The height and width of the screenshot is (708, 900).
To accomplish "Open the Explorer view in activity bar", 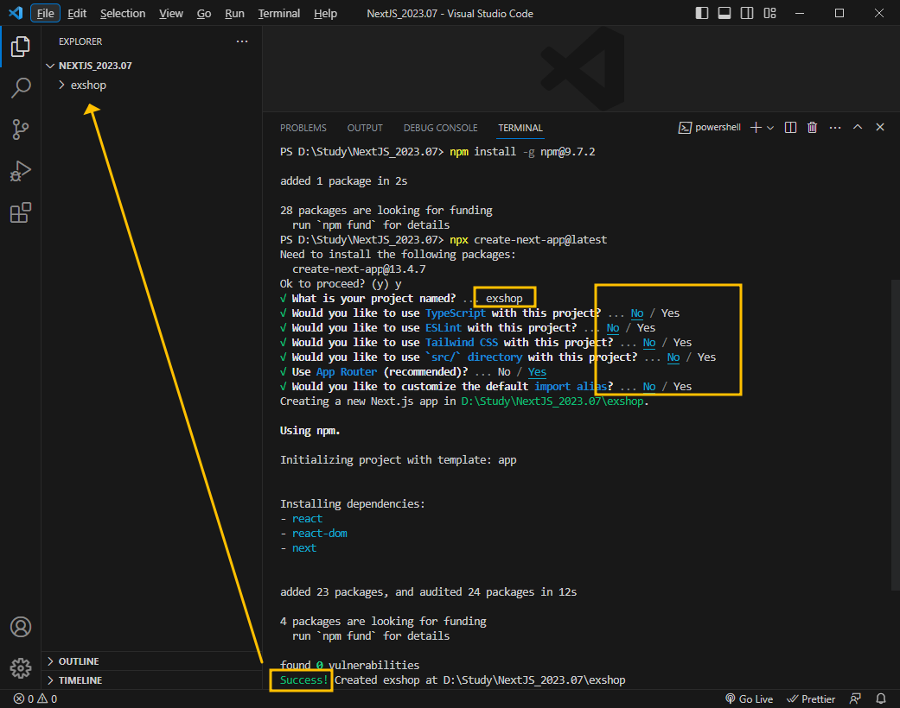I will tap(21, 47).
